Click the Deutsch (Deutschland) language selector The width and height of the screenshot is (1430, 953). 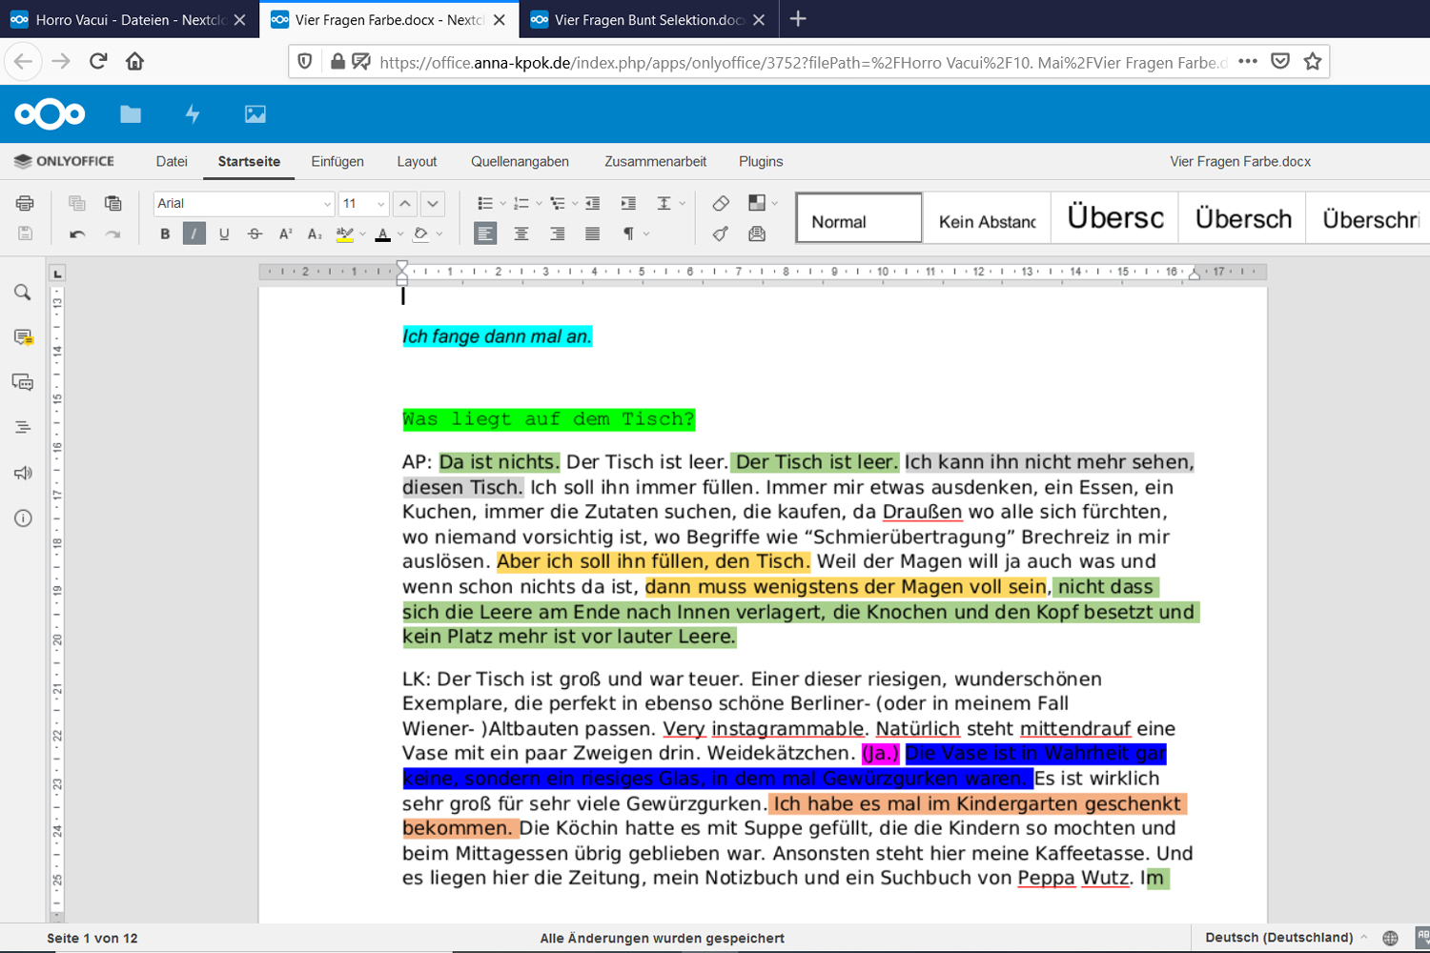pos(1278,938)
